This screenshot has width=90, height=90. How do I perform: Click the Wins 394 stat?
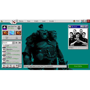pos(16,38)
